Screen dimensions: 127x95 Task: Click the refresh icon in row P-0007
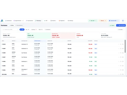tap(121, 57)
